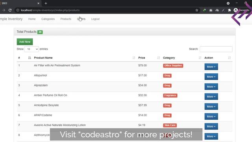Open More dropdown for Amber Perfume row
The image size is (252, 142).
211,97
